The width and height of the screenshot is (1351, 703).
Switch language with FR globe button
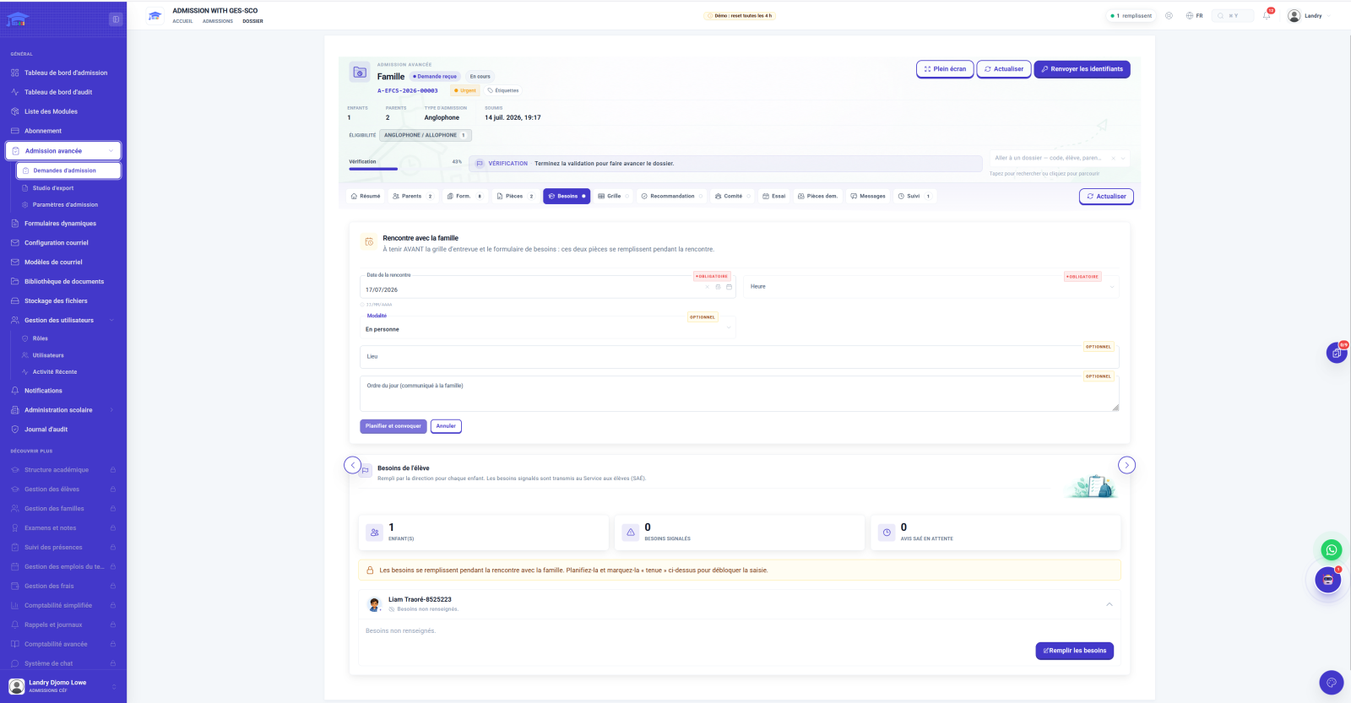(x=1194, y=15)
